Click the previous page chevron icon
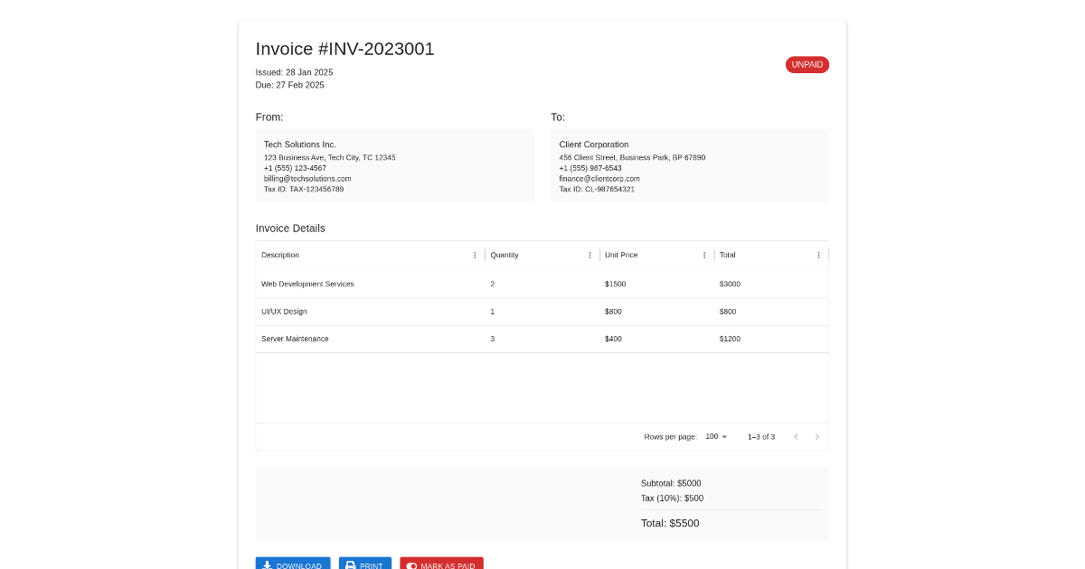Image resolution: width=1085 pixels, height=569 pixels. [x=796, y=436]
